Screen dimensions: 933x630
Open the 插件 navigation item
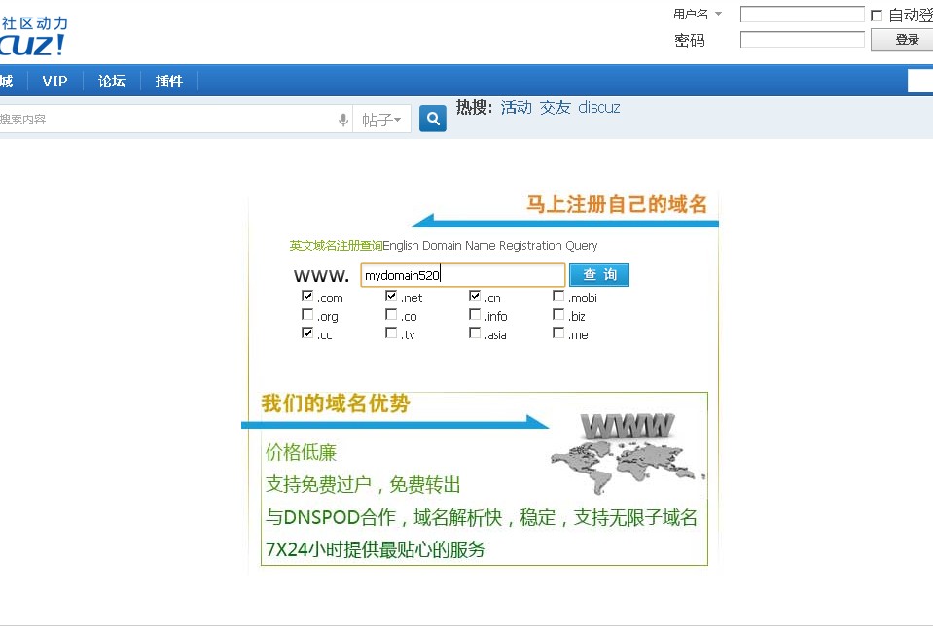pos(169,81)
